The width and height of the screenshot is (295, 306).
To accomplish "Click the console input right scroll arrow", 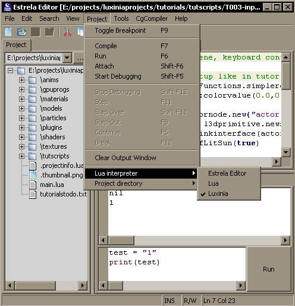I will pos(241,286).
